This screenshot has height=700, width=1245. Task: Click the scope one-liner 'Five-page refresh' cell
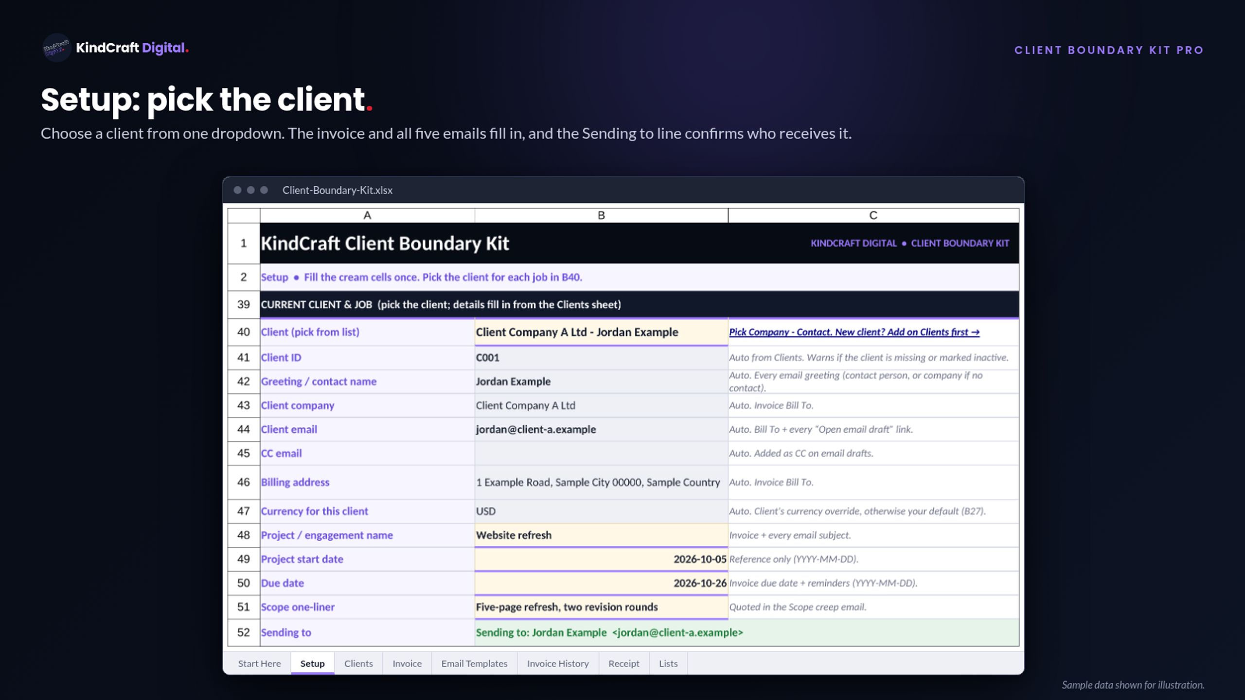(x=601, y=607)
